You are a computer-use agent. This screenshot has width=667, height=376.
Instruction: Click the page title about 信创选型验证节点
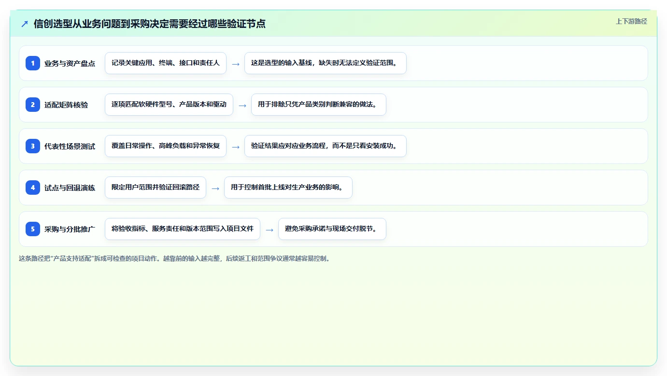[150, 24]
